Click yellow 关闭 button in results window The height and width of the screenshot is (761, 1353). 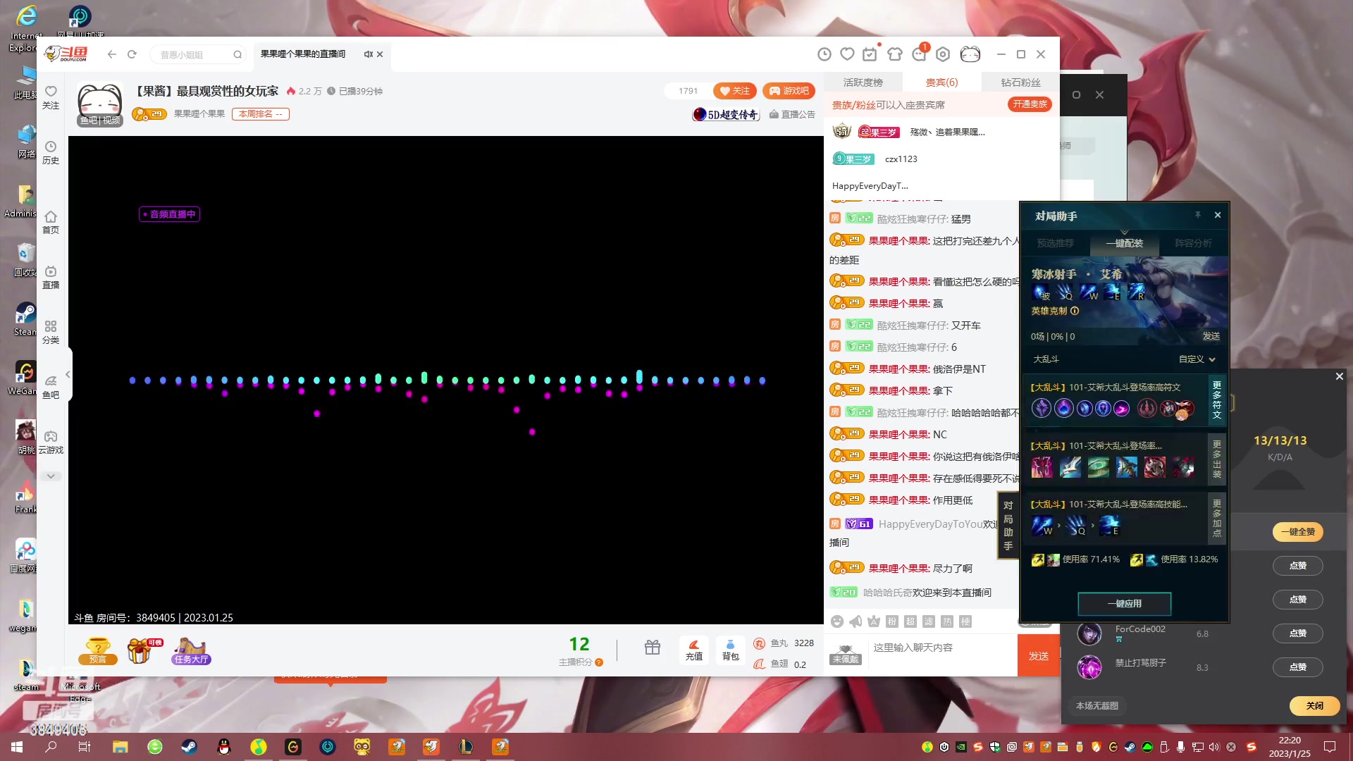pyautogui.click(x=1314, y=705)
